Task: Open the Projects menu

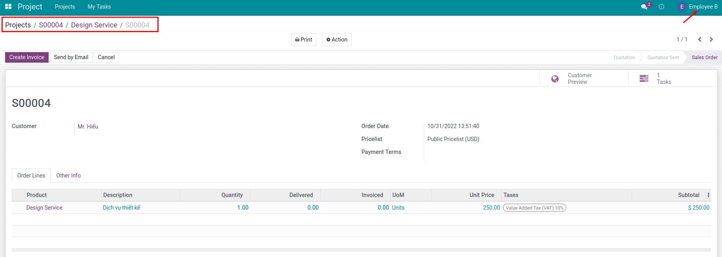Action: pyautogui.click(x=65, y=7)
